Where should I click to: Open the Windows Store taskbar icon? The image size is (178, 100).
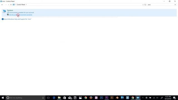click(x=65, y=97)
